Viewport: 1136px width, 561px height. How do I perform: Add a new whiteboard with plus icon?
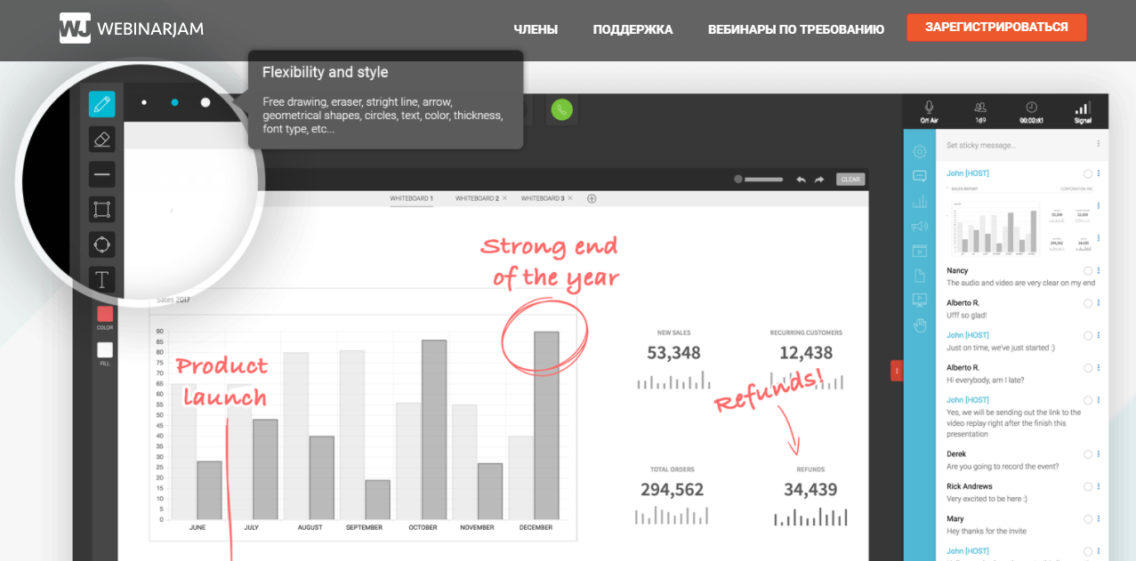(x=592, y=198)
